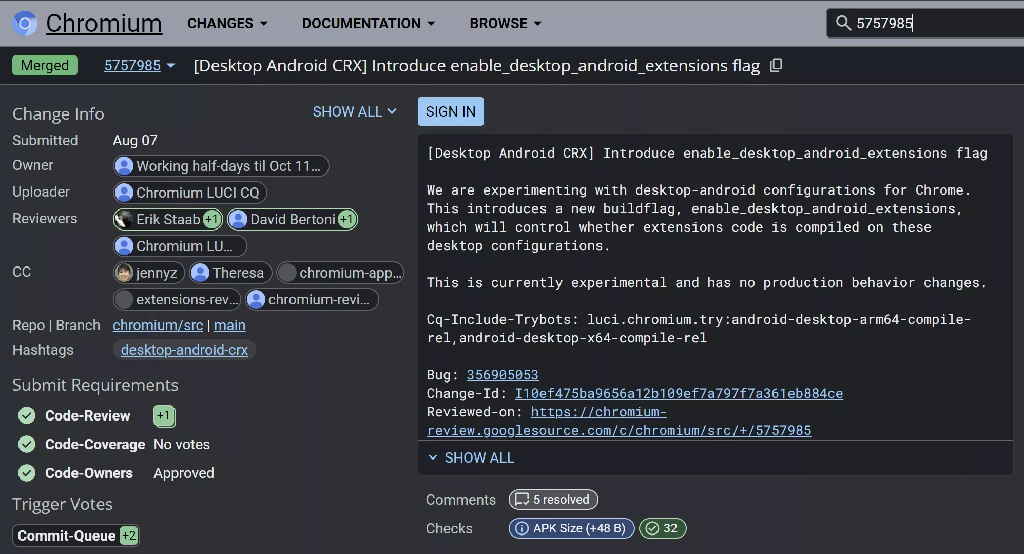Click the search magnifier icon
Viewport: 1024px width, 554px height.
tap(843, 23)
